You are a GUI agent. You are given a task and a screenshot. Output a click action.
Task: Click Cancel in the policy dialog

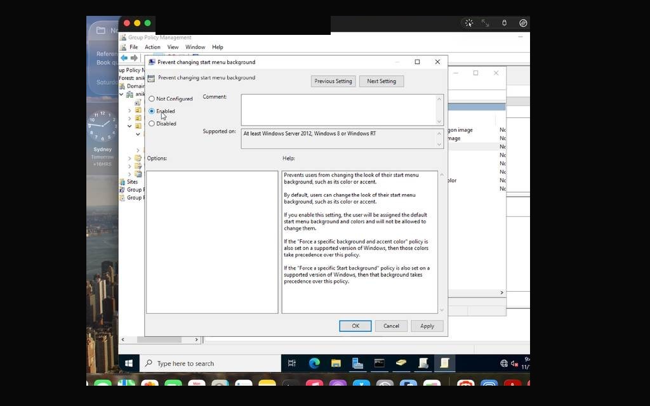[391, 326]
